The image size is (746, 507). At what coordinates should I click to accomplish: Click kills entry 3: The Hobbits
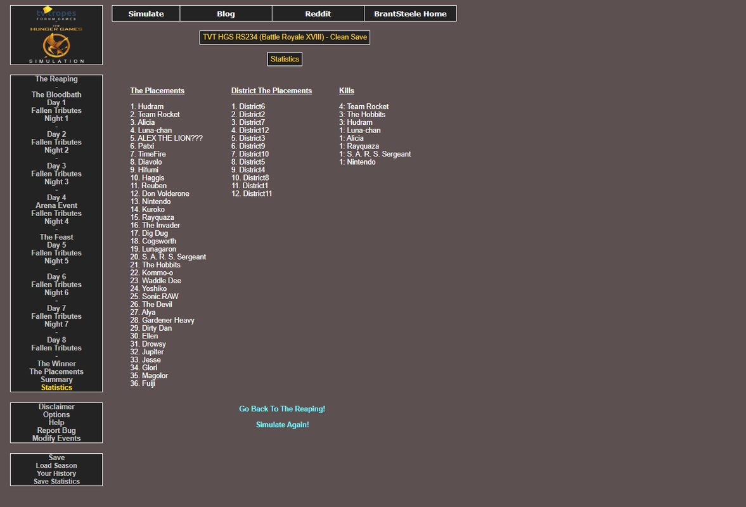click(363, 115)
